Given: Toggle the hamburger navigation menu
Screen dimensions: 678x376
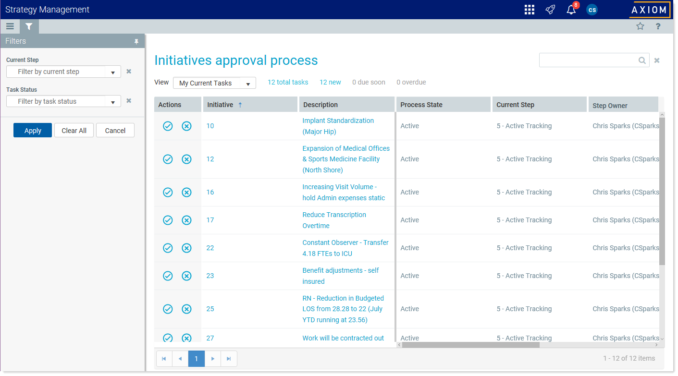Looking at the screenshot, I should 10,26.
